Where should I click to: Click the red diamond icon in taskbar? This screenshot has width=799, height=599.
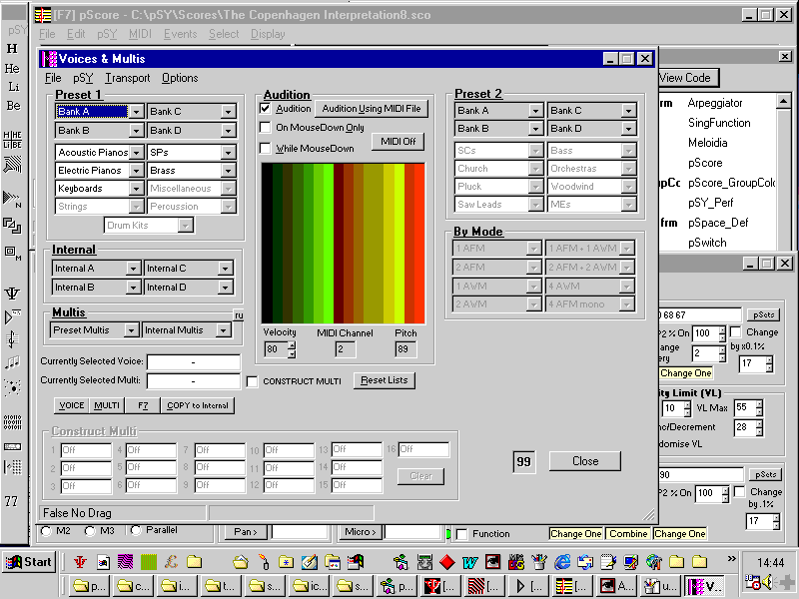(447, 562)
